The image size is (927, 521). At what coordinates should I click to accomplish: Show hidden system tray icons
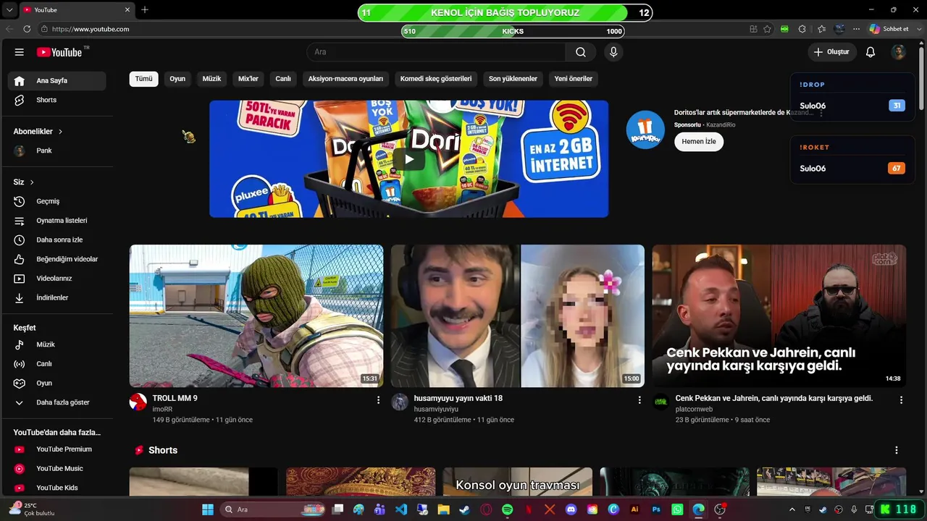[792, 509]
